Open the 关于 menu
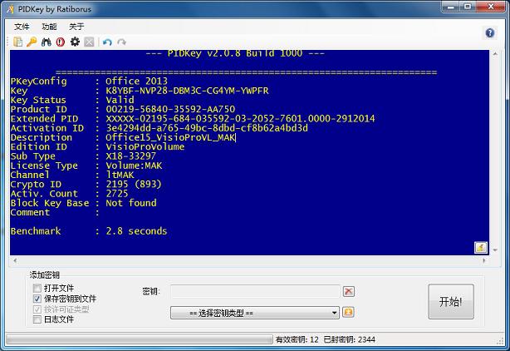Viewport: 510px width, 351px height. point(76,27)
